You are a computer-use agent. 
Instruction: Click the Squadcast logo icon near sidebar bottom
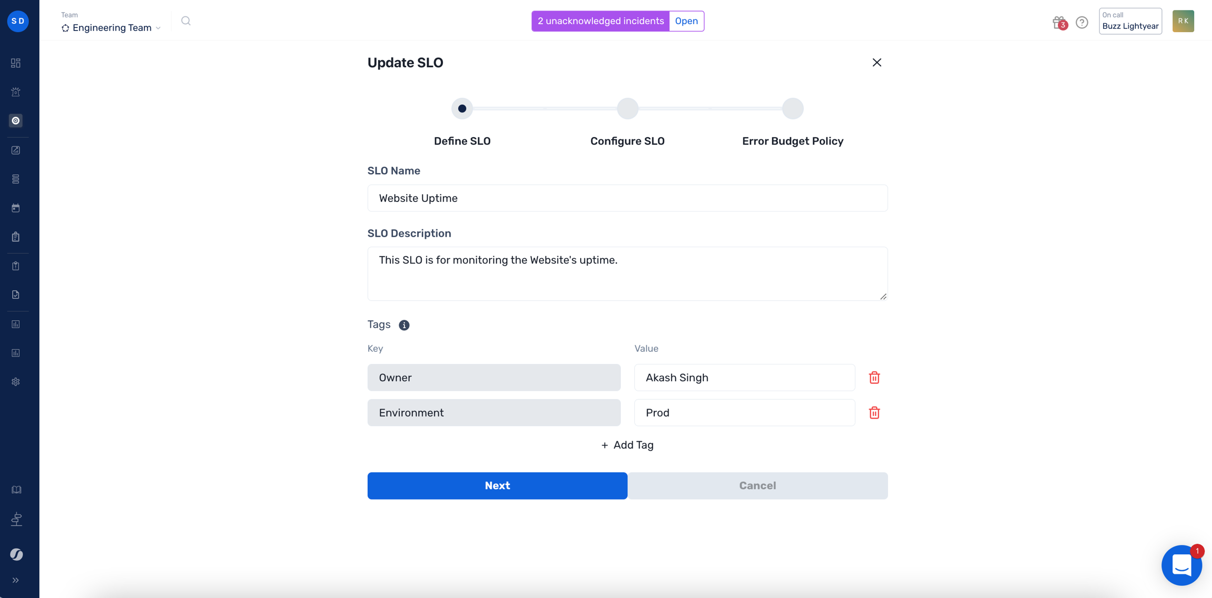tap(16, 554)
